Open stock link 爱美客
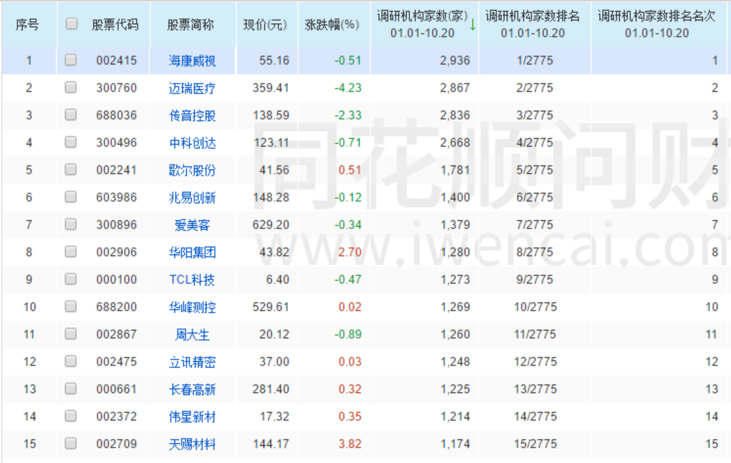Viewport: 731px width, 463px height. [192, 226]
